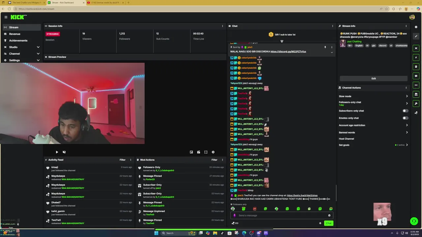Toggle channel actions icon in right rail
The height and width of the screenshot is (237, 422).
pos(416,94)
